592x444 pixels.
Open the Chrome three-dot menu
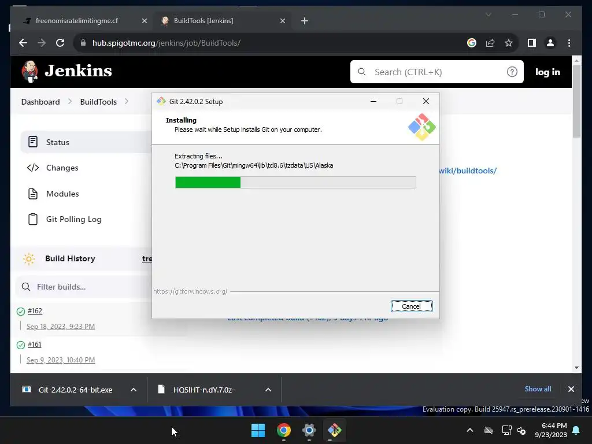(x=569, y=43)
